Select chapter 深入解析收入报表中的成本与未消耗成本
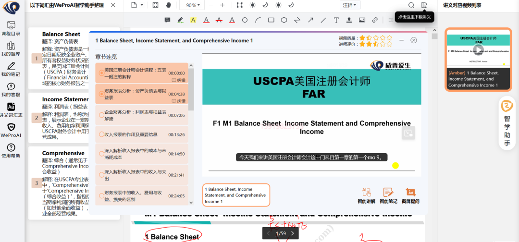 point(141,154)
